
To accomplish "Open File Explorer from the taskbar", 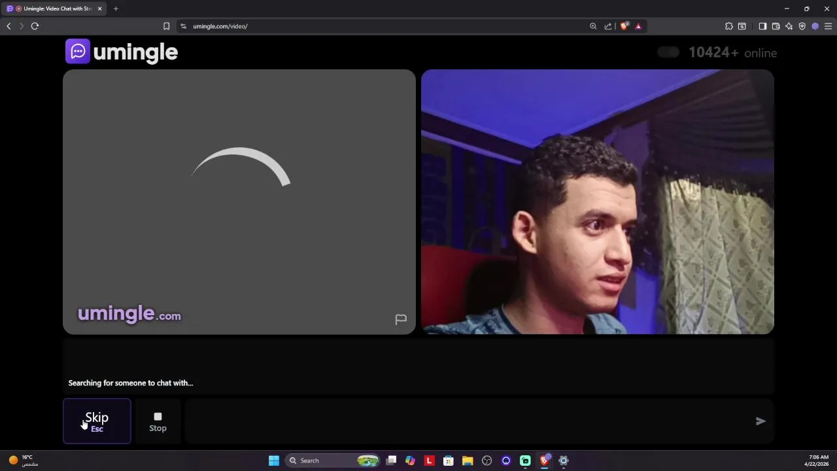I will (x=468, y=461).
